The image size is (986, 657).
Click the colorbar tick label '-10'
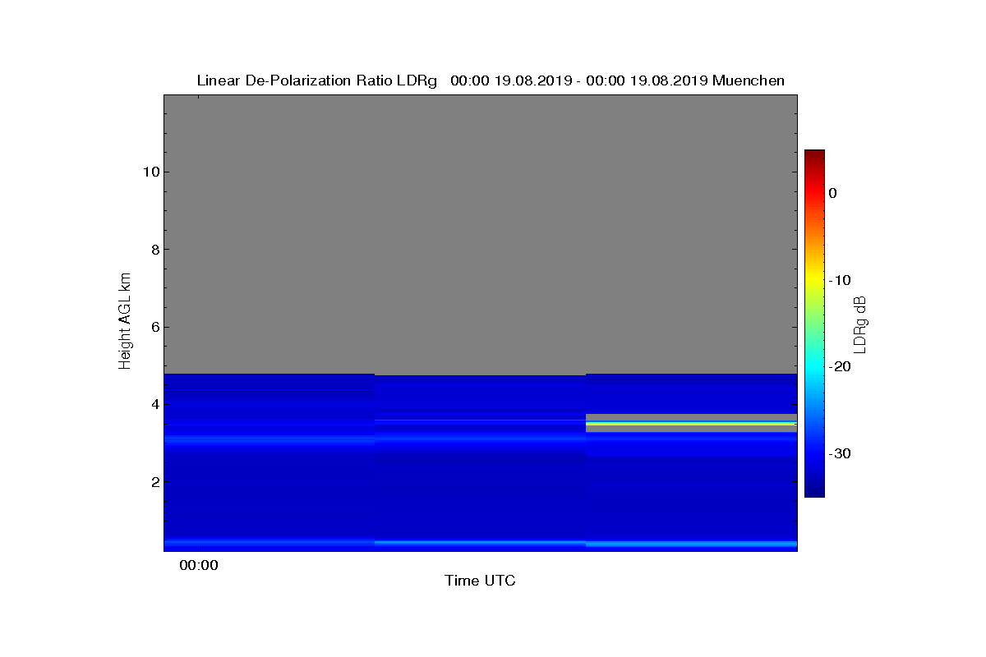click(840, 280)
